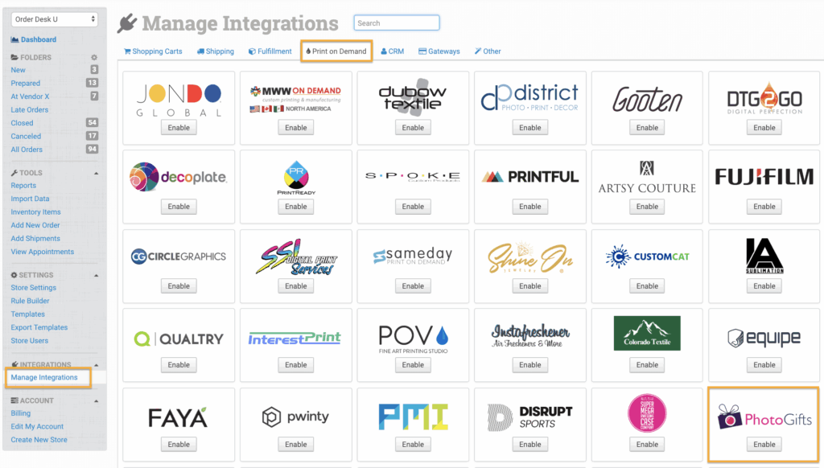Screen dimensions: 824x468
Task: Collapse the Account sidebar section
Action: pyautogui.click(x=97, y=400)
